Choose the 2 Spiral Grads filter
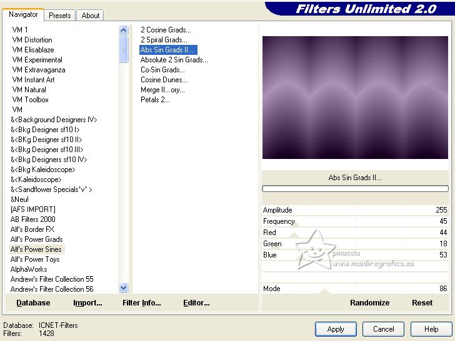The width and height of the screenshot is (455, 341). [164, 40]
